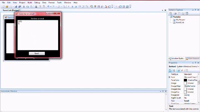This screenshot has height=112, width=200.
Task: Open the File menu
Action: (3, 2)
